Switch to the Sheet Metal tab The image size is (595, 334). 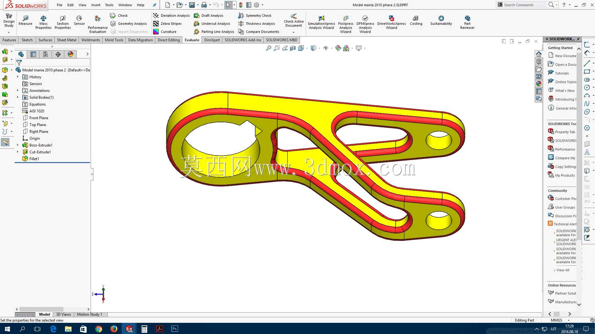67,40
